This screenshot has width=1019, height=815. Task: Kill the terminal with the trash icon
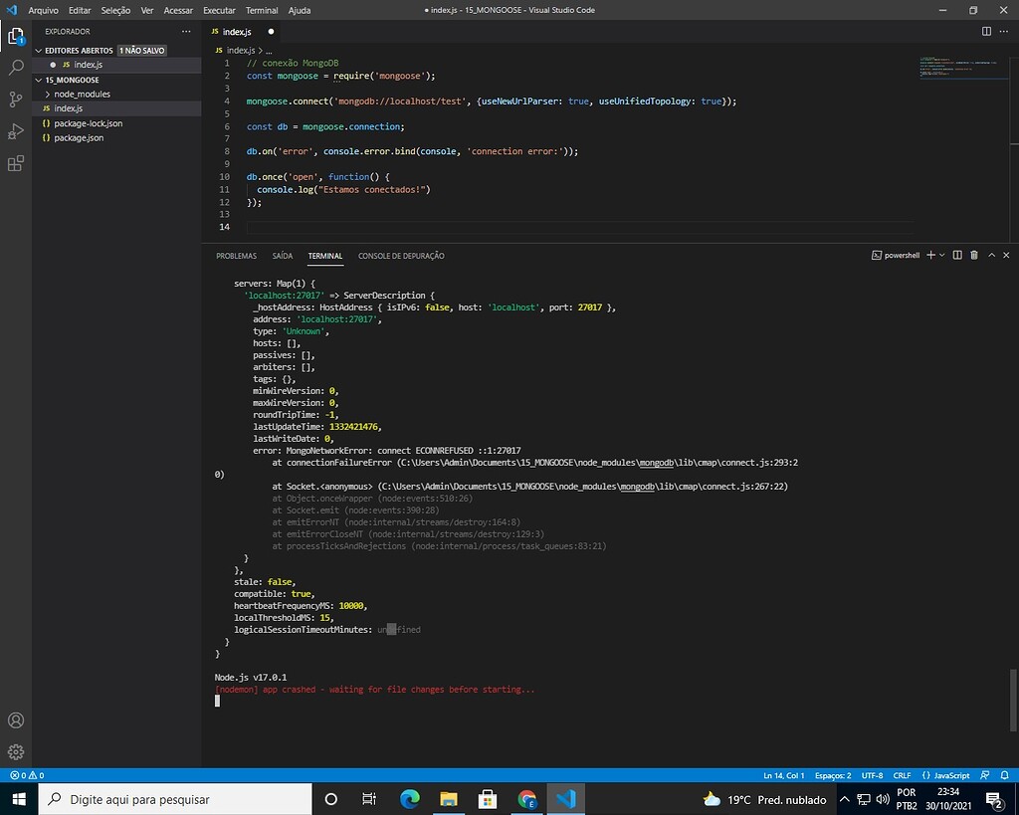click(x=974, y=255)
